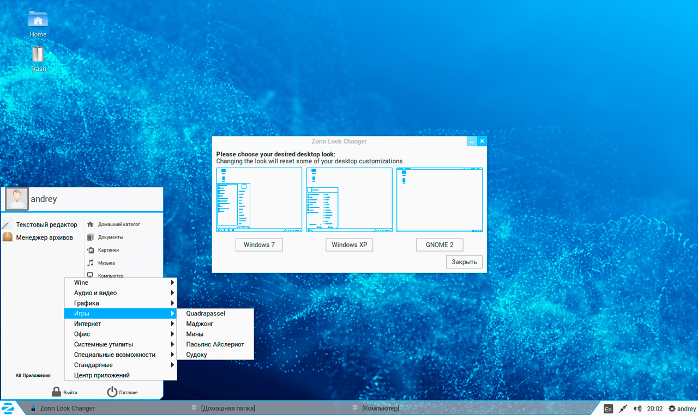Click the Zorin start menu logo
This screenshot has height=415, width=698.
click(x=8, y=408)
